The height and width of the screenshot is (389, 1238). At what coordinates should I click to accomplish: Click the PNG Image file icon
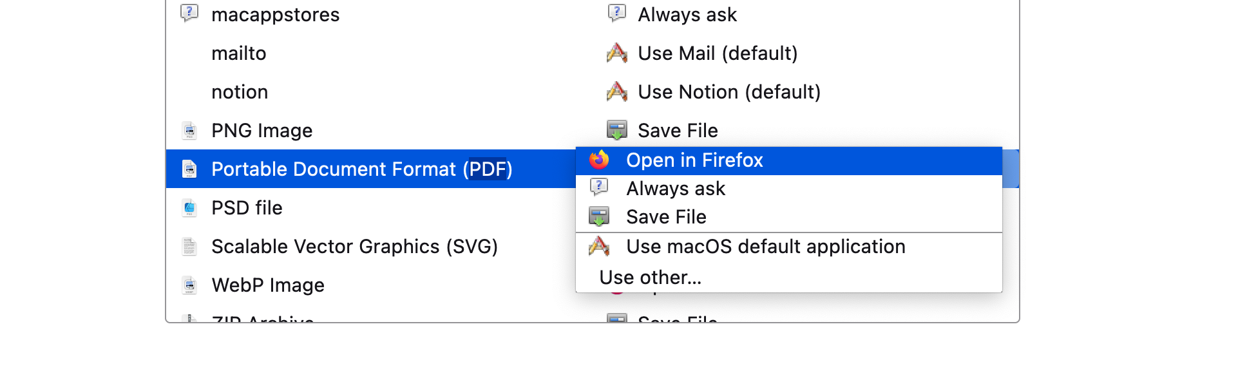189,131
